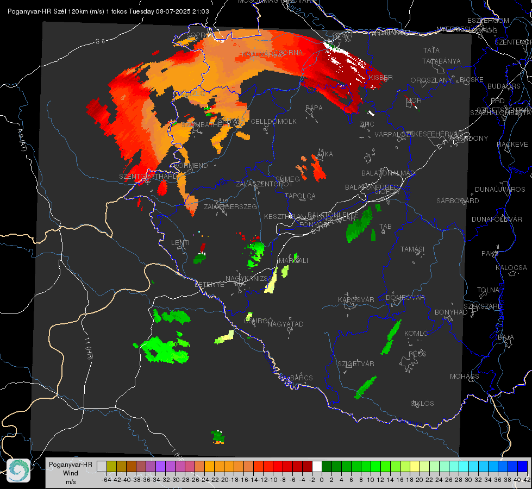
Task: Click the KALOCSA label
Action: [x=511, y=268]
